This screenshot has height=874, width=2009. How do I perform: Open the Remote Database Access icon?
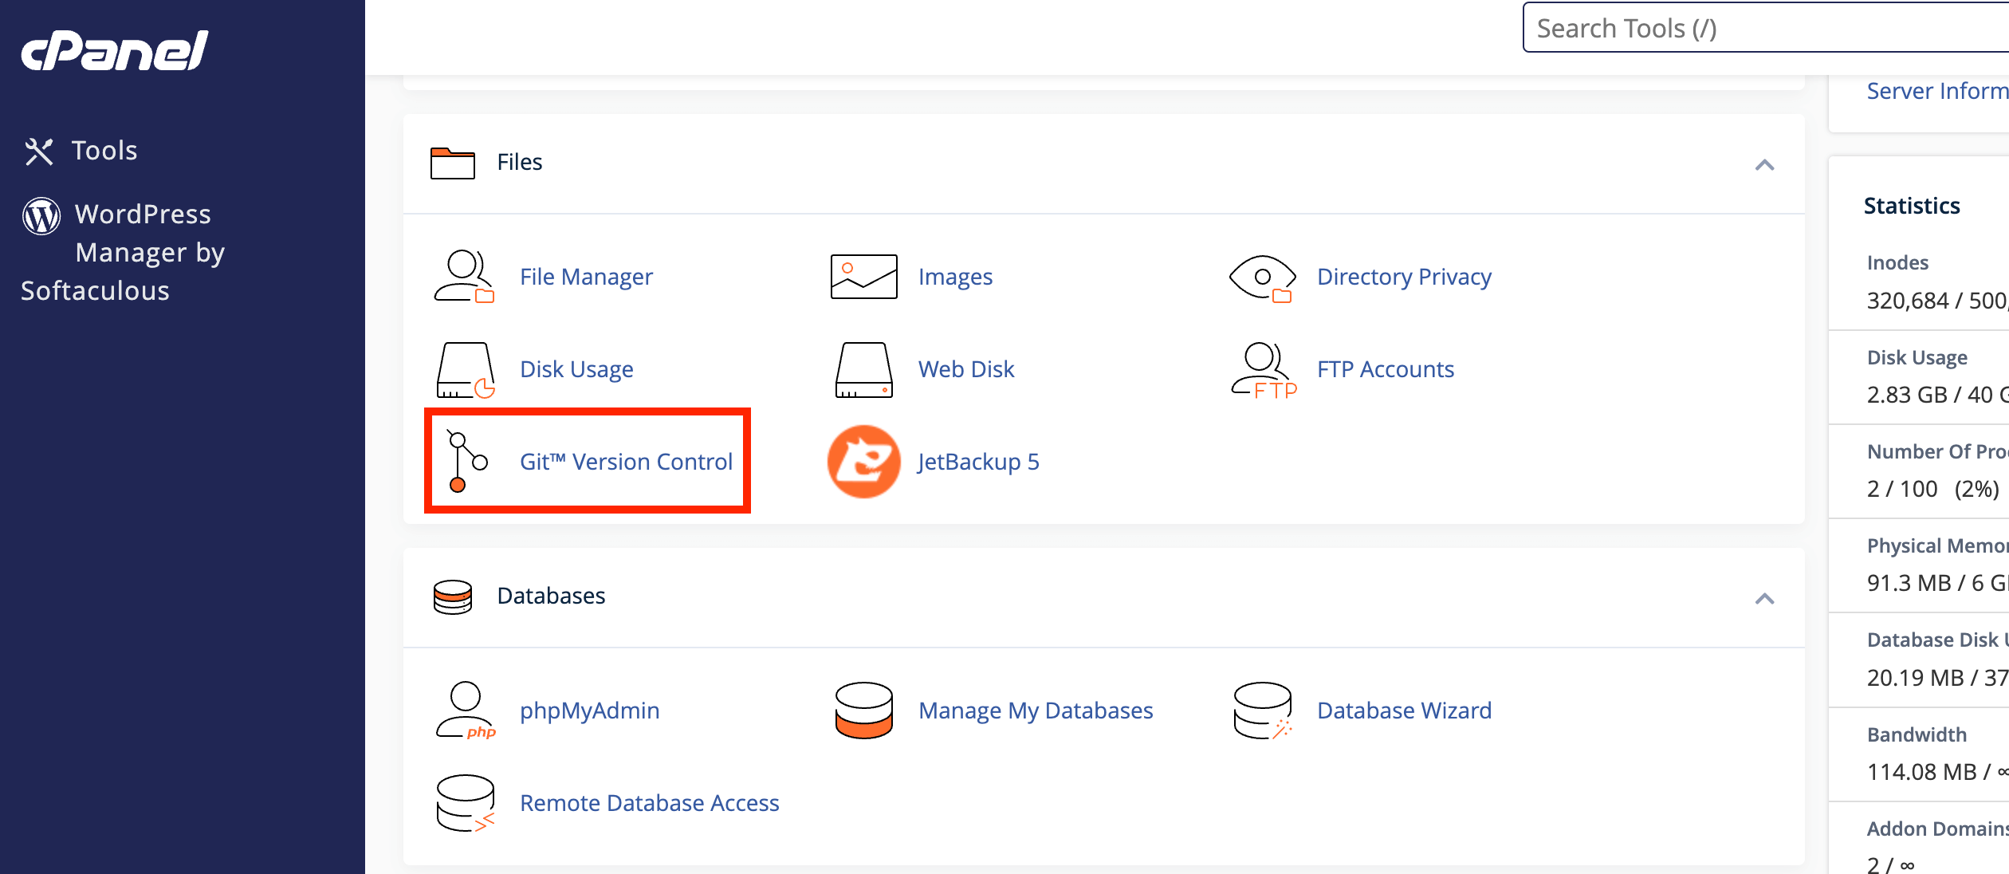coord(466,803)
